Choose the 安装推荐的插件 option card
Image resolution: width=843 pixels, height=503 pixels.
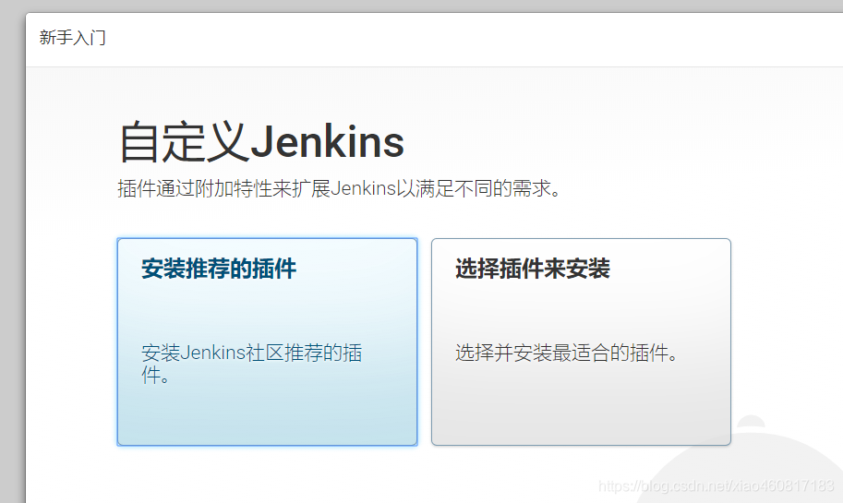[267, 341]
